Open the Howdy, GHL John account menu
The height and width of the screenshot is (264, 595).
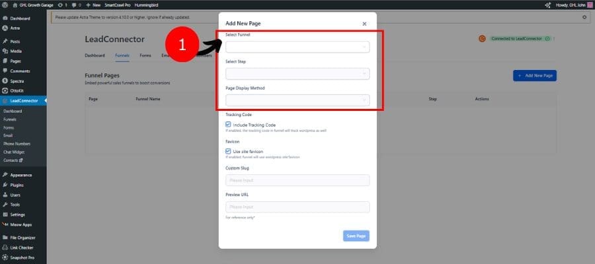(x=575, y=5)
